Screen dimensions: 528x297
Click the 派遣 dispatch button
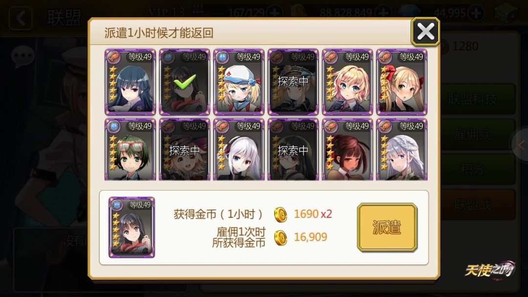point(387,227)
